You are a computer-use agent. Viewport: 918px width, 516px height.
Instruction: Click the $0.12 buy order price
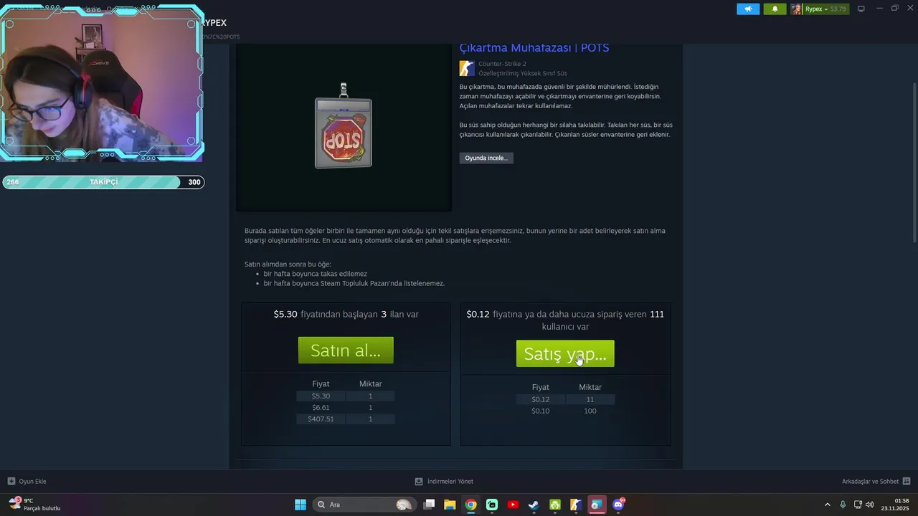point(540,400)
